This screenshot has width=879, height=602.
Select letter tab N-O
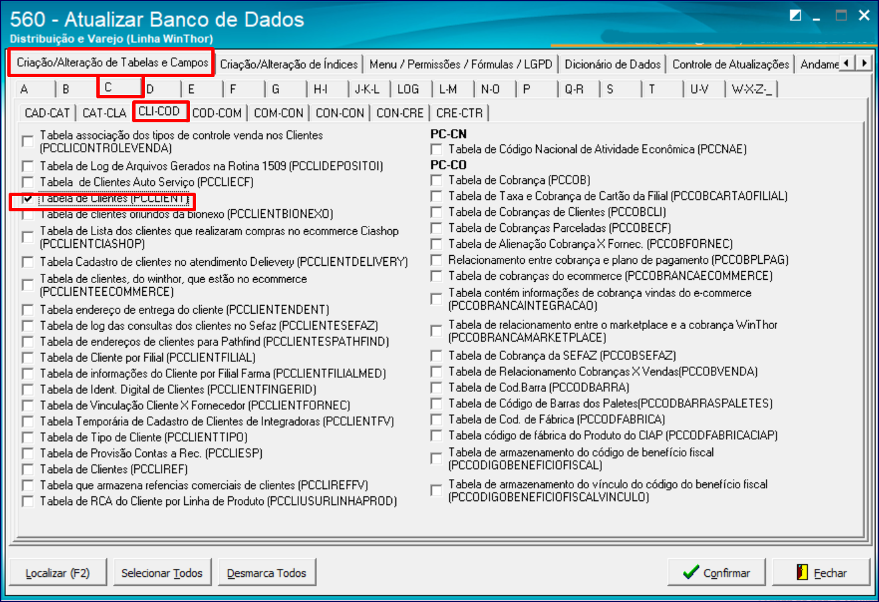[496, 89]
